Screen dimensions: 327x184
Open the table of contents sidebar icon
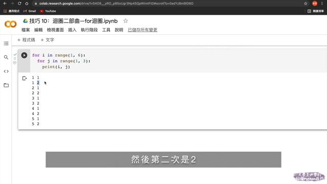[6, 43]
